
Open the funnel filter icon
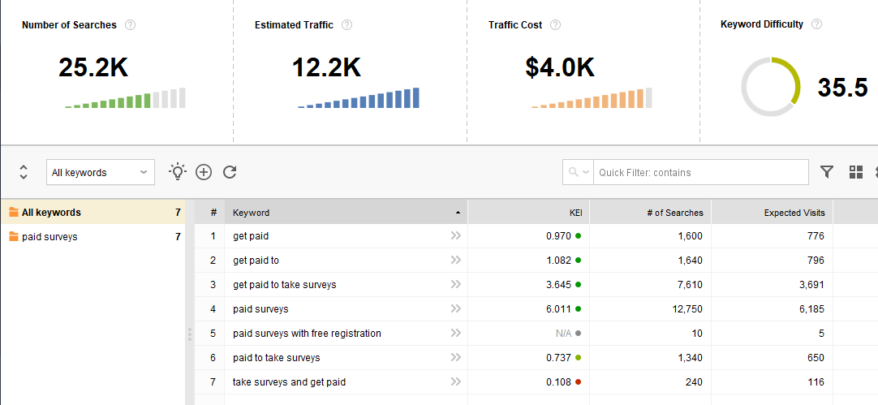click(x=827, y=172)
